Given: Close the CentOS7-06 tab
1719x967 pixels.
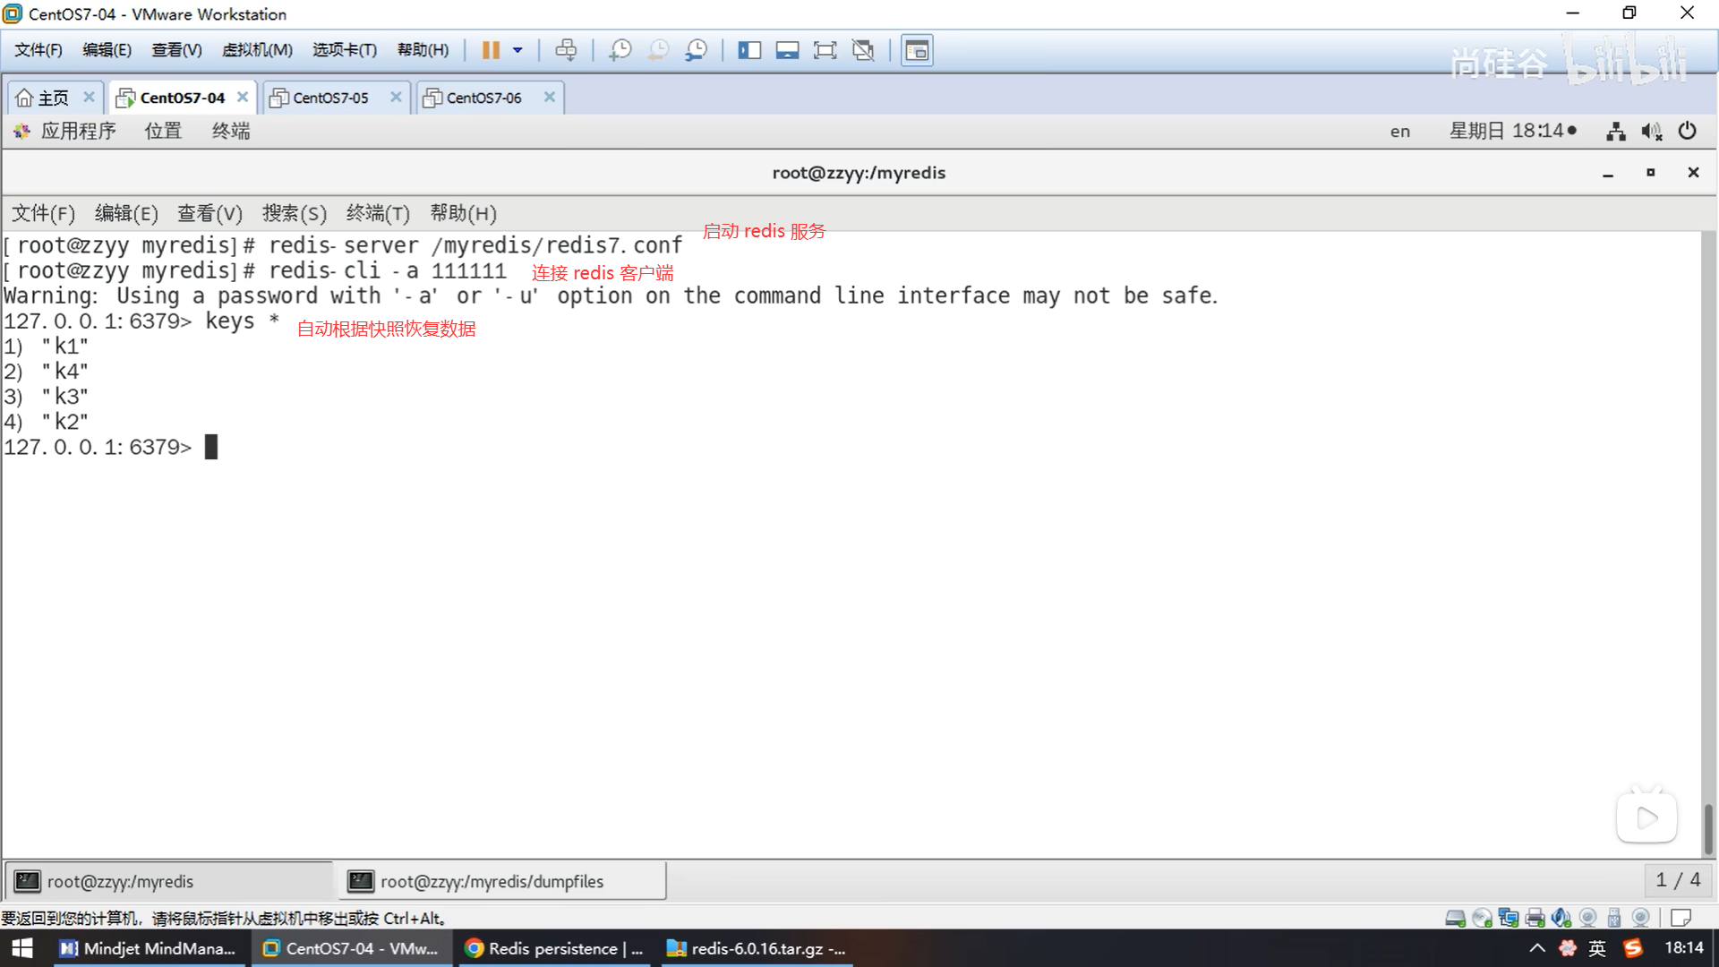Looking at the screenshot, I should click(x=550, y=97).
